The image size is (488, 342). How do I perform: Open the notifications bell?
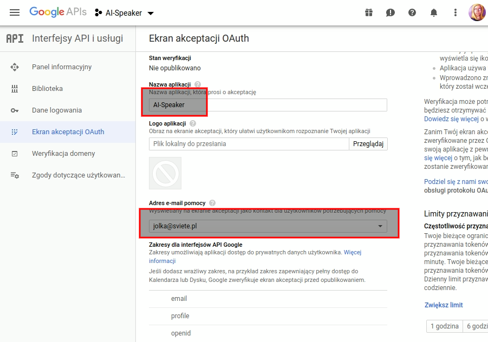433,13
